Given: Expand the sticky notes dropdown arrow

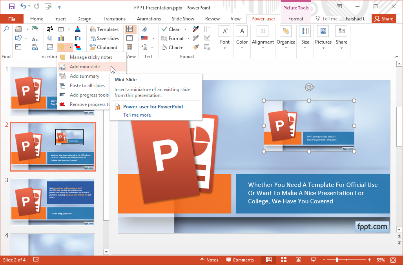Looking at the screenshot, I should 70,47.
